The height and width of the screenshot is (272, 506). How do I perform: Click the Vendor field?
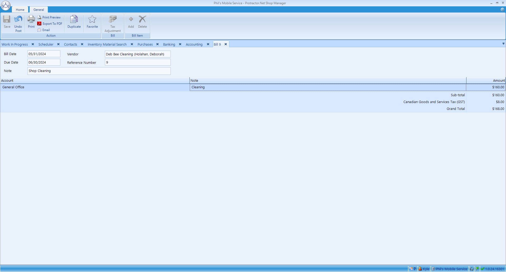tap(138, 54)
